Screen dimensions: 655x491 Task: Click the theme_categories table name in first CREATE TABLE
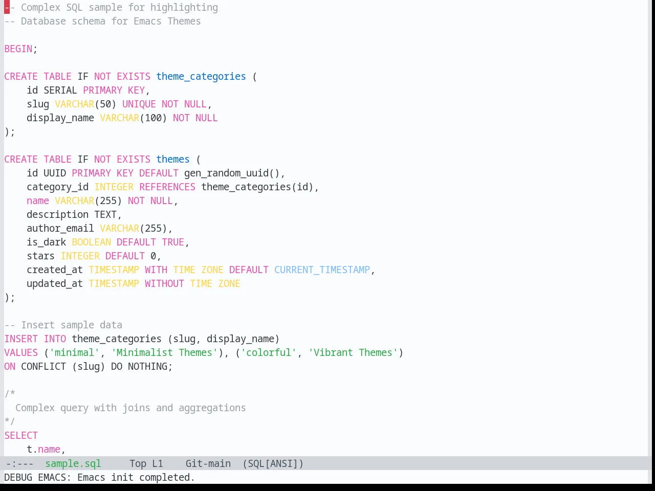coord(201,76)
